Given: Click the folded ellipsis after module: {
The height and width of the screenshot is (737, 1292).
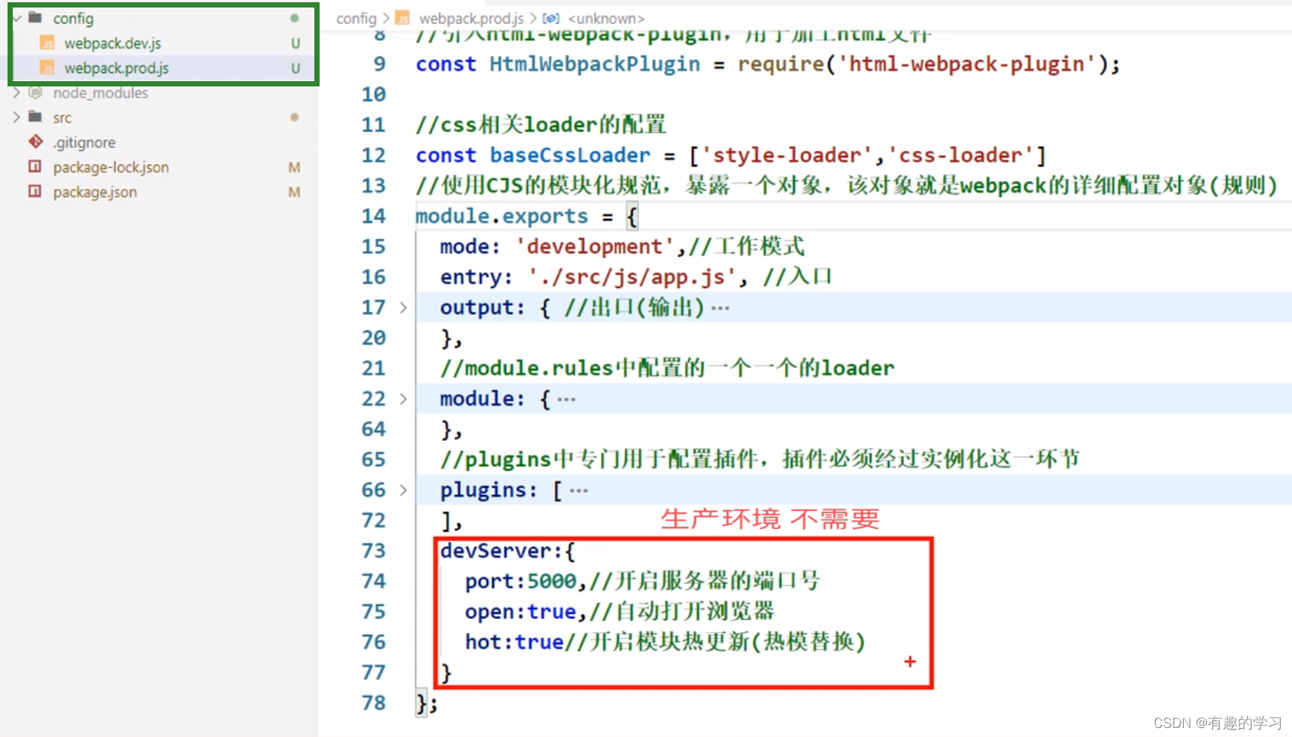Looking at the screenshot, I should coord(566,400).
